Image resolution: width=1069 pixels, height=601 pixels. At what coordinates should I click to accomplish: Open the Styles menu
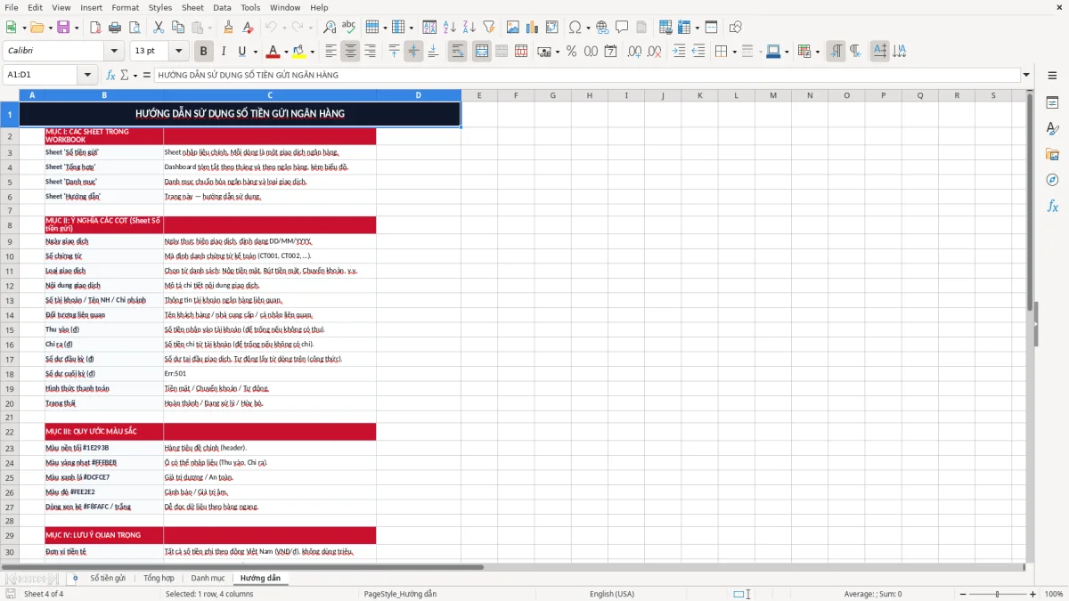(160, 7)
